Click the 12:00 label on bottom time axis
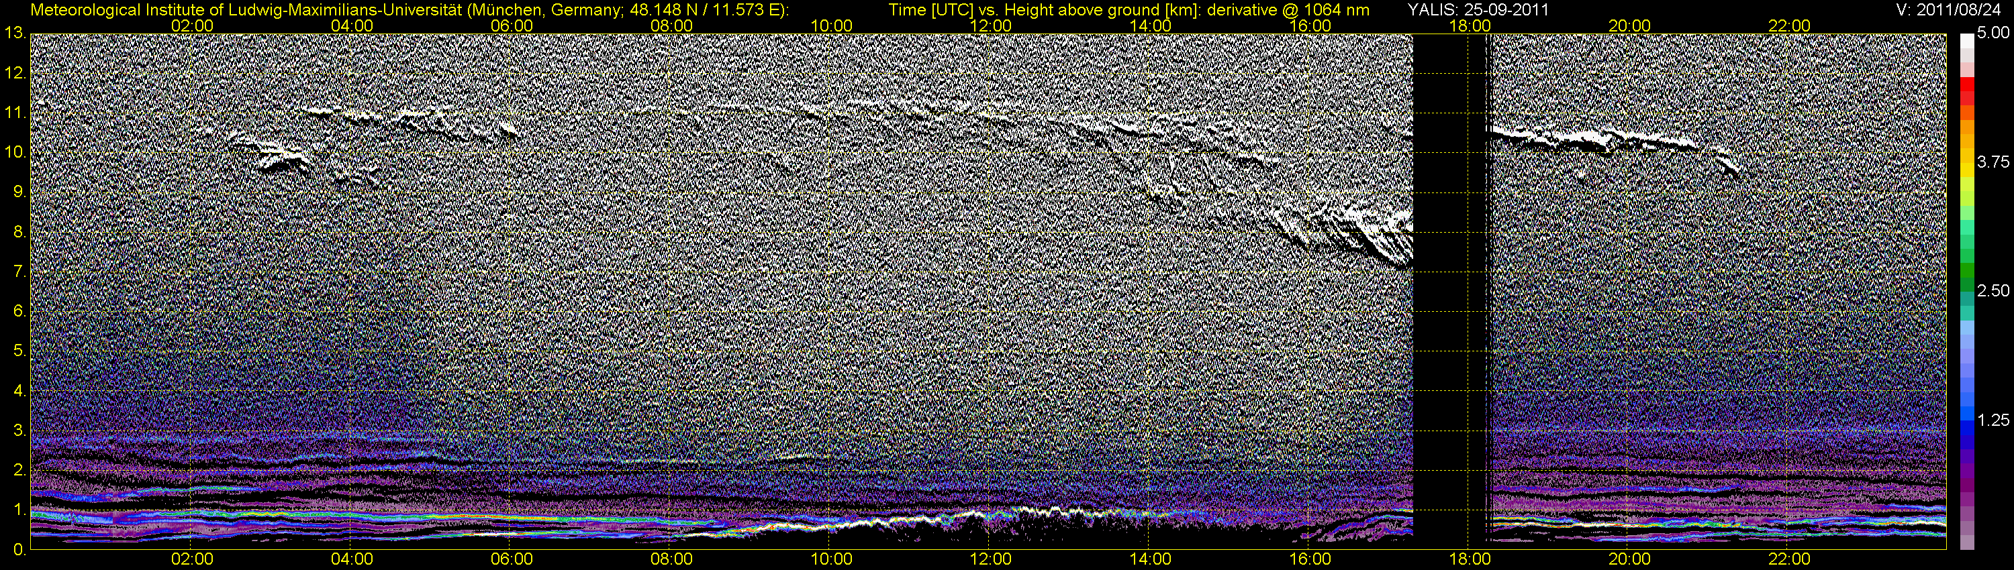Image resolution: width=2014 pixels, height=570 pixels. 991,560
